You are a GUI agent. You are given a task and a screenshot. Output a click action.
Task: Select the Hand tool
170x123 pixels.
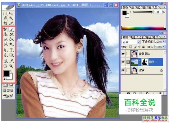click(5, 66)
